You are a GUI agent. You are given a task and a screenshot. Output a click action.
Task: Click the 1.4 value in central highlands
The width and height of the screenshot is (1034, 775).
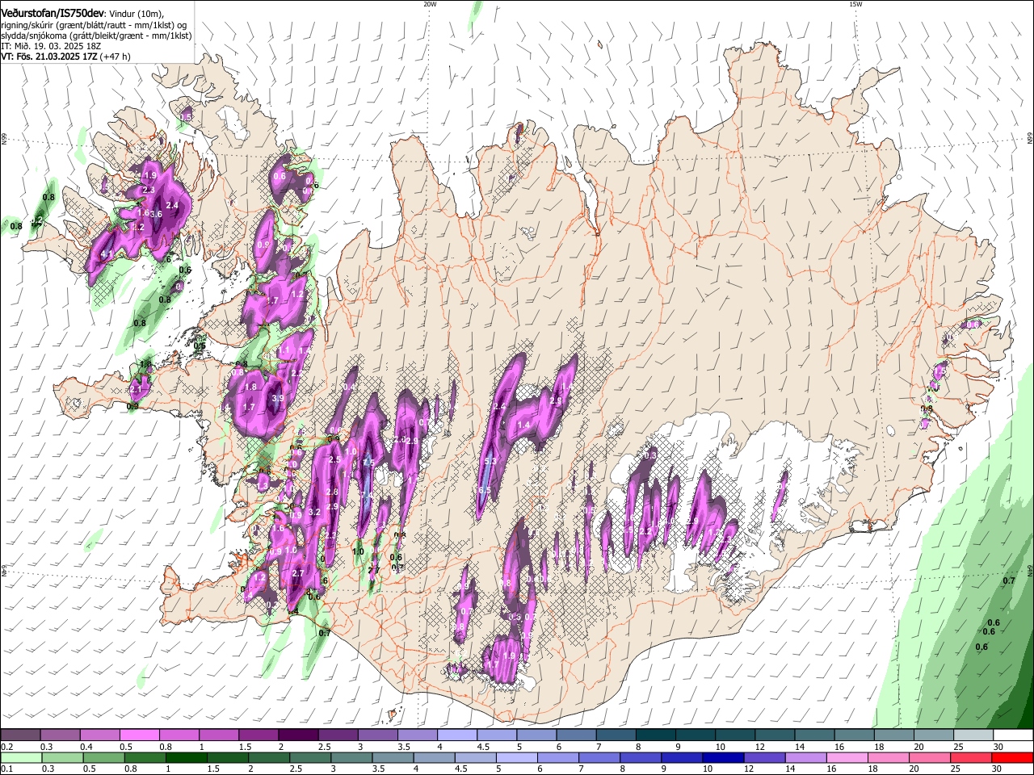pyautogui.click(x=523, y=425)
